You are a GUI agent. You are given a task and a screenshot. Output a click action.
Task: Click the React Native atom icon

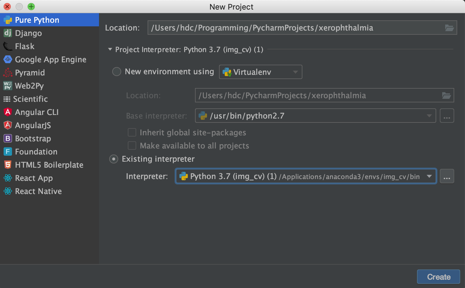coord(8,191)
